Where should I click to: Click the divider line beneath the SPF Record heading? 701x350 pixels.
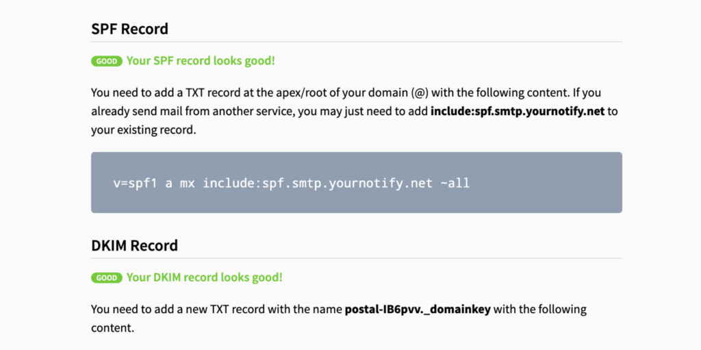pyautogui.click(x=356, y=42)
